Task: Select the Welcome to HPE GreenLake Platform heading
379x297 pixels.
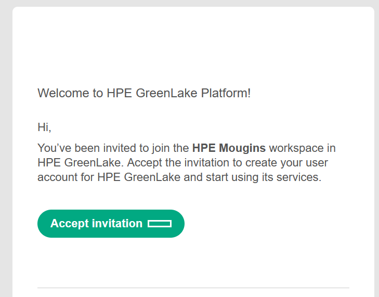Action: pos(144,94)
